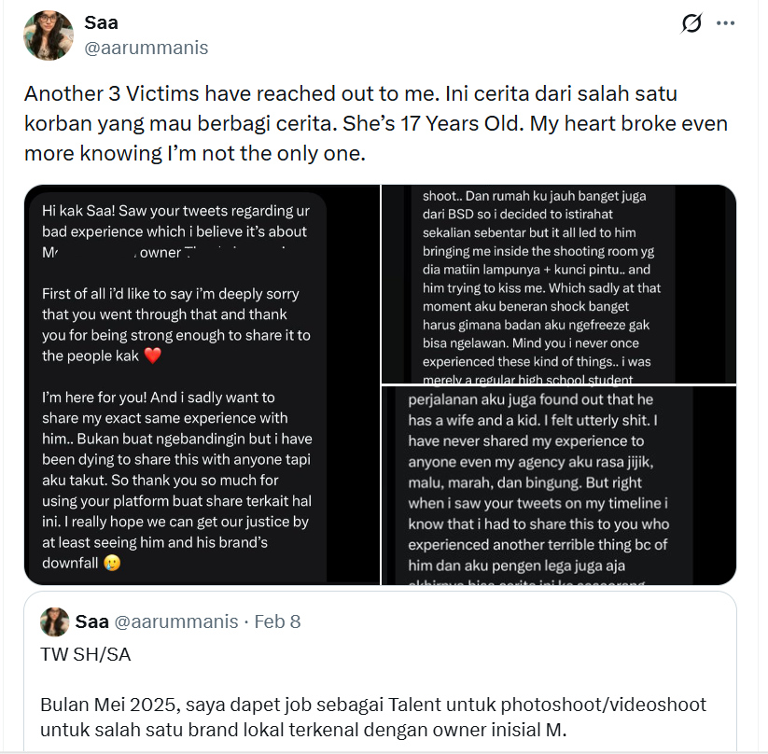Click the @aarummanis handle under the name
This screenshot has width=768, height=754.
[147, 48]
